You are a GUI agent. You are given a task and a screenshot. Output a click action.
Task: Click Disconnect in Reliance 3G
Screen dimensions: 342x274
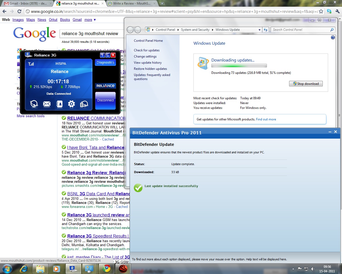point(106,100)
